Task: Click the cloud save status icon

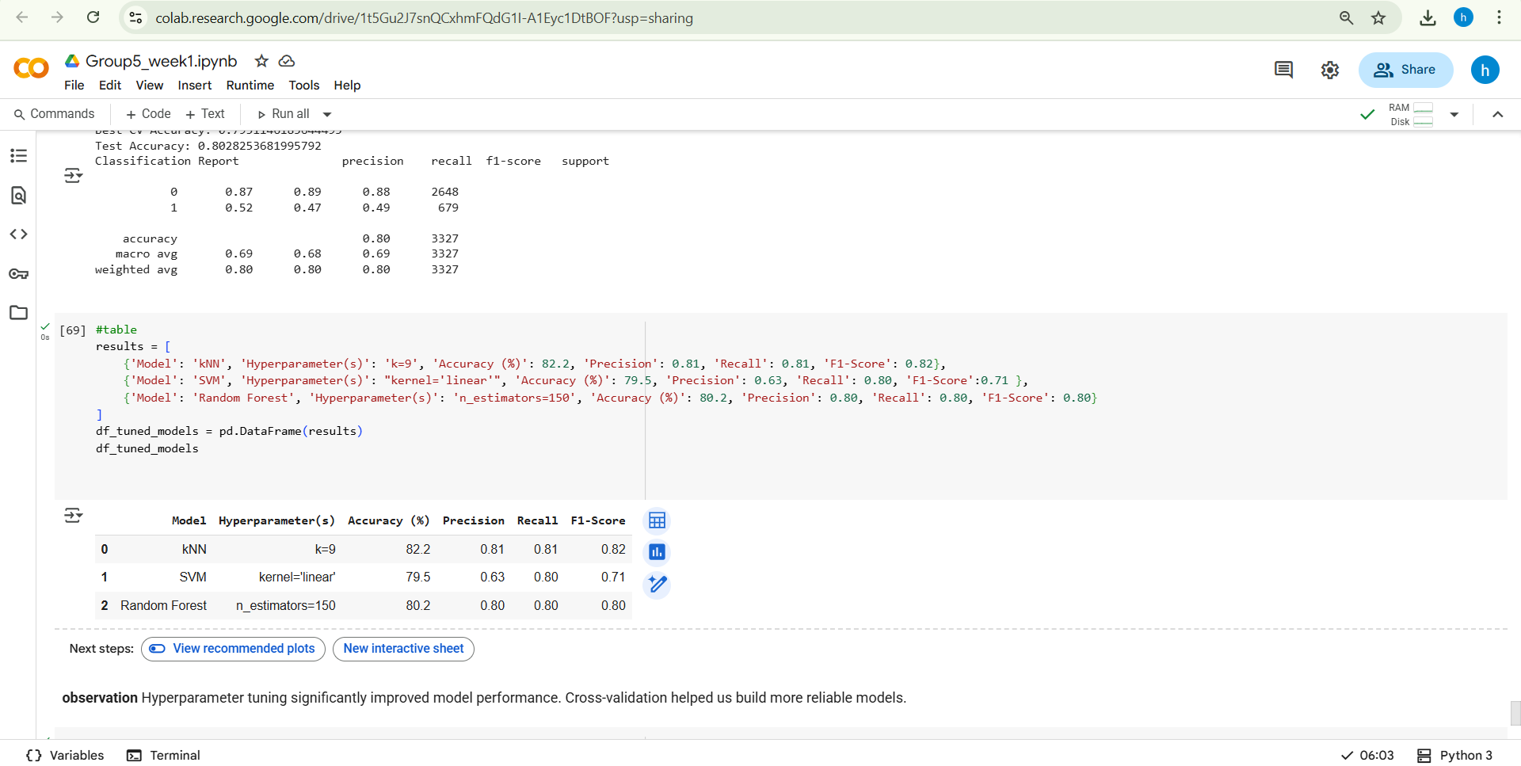Action: pos(287,61)
